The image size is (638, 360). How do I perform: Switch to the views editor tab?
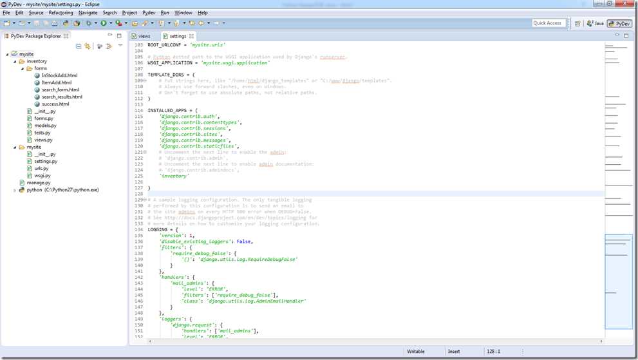(x=141, y=36)
